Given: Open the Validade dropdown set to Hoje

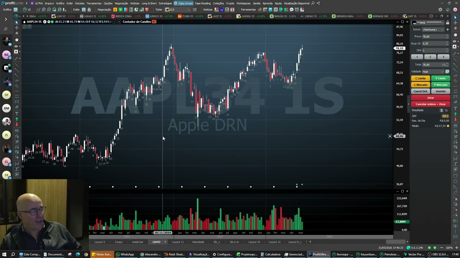Looking at the screenshot, I should pyautogui.click(x=433, y=71).
